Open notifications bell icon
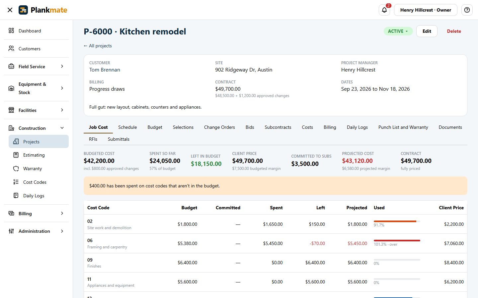This screenshot has width=478, height=298. [x=384, y=10]
